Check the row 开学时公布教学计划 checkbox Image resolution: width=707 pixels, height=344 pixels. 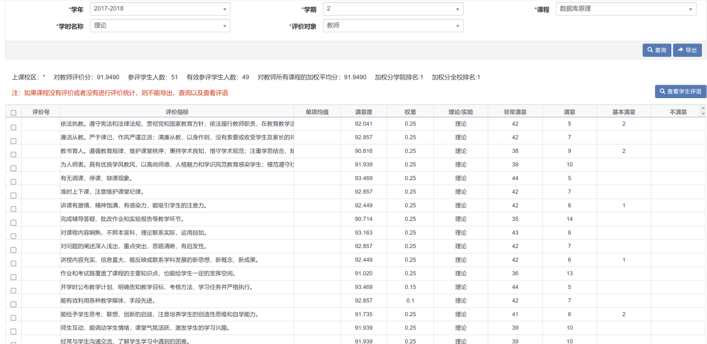pyautogui.click(x=13, y=291)
